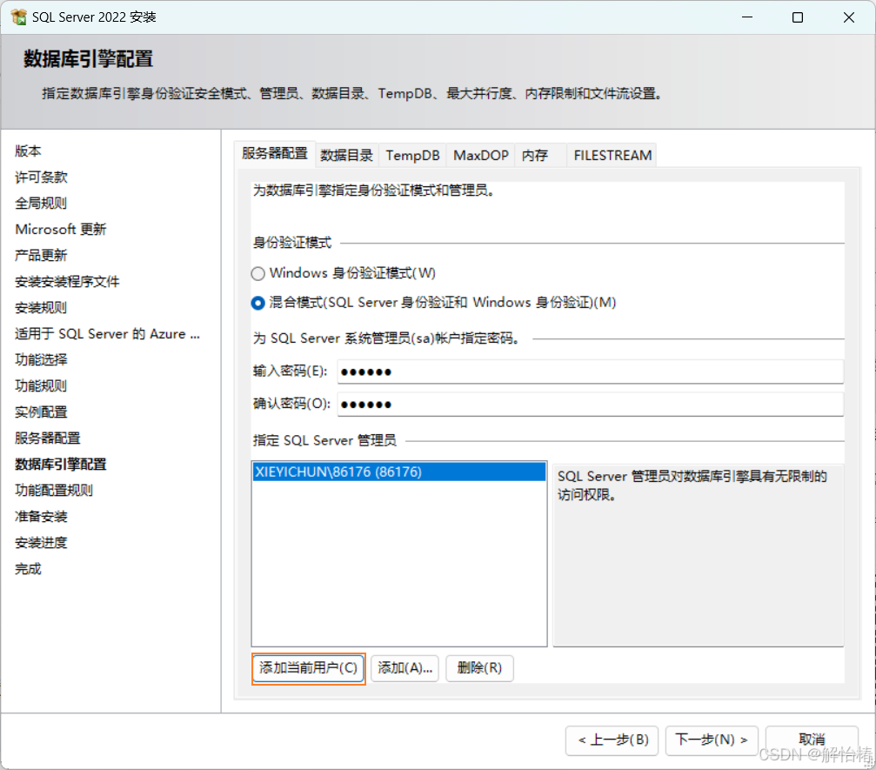This screenshot has height=770, width=876.
Task: Close the SQL Server 2022 setup window
Action: point(849,17)
